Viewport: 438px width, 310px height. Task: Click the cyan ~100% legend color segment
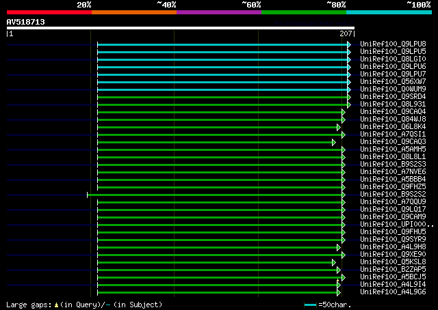(389, 12)
